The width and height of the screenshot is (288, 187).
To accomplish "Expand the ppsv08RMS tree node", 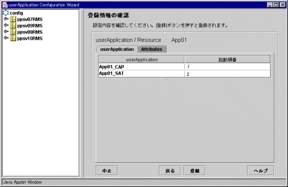I will (x=6, y=32).
